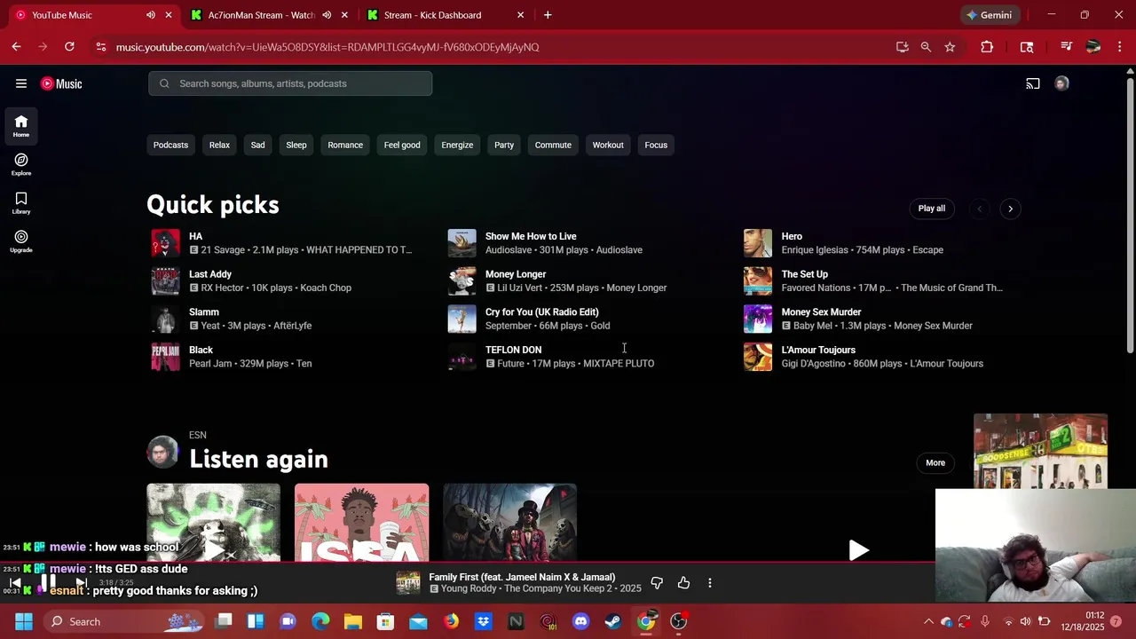Screen dimensions: 1136x639
Task: Play the song HA by 21 Savage
Action: pyautogui.click(x=165, y=243)
